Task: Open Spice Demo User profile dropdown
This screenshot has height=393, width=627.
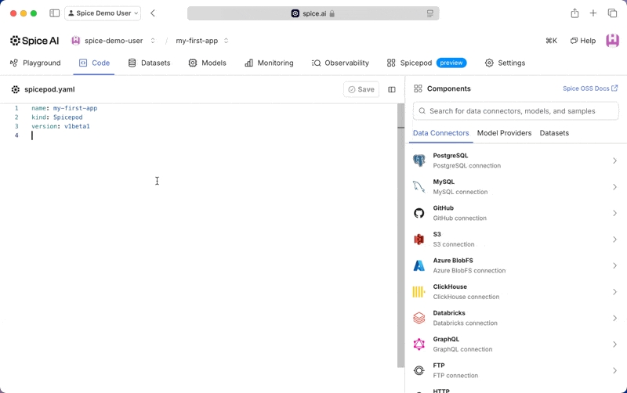Action: 103,13
